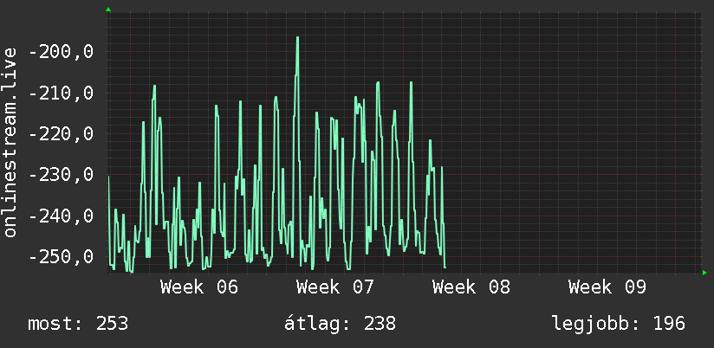714x348 pixels.
Task: Click the onlinestream.live vertical axis title
Action: click(x=10, y=142)
